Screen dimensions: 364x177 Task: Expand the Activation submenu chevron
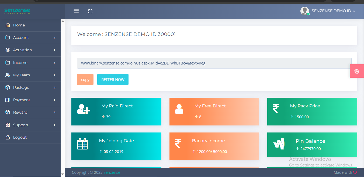click(54, 50)
